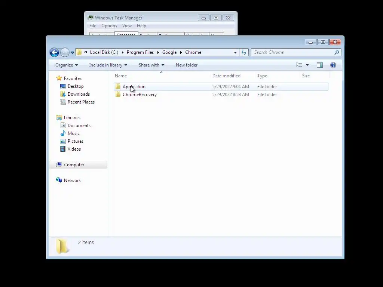The width and height of the screenshot is (383, 287).
Task: Click the Chrome breadcrumb segment
Action: click(x=193, y=52)
